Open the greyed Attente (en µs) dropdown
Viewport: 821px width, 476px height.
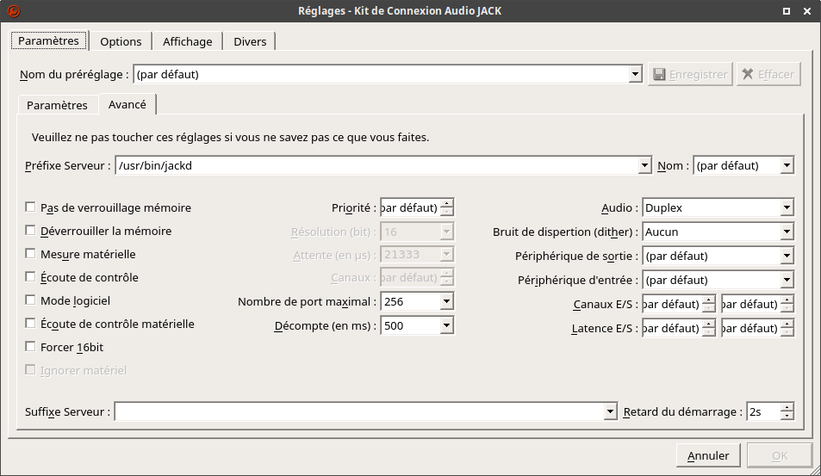(x=446, y=254)
